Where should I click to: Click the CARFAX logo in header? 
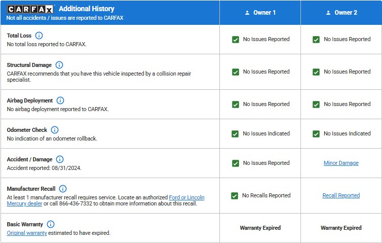(30, 9)
